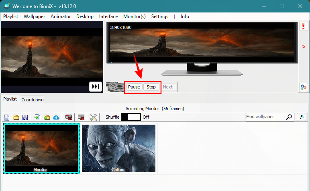Pause the wallpaper animation
Image resolution: width=310 pixels, height=191 pixels.
[x=134, y=87]
